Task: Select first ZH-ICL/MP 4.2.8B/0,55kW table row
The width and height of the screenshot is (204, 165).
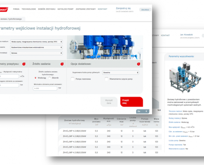Action: 110,131
